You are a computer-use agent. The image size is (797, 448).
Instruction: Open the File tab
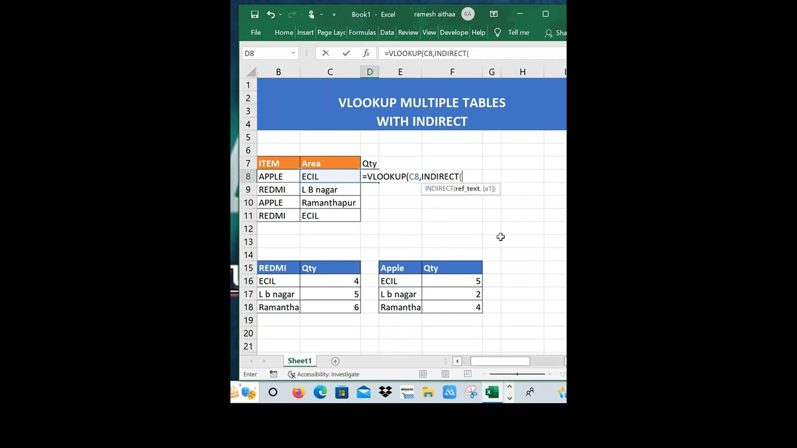[256, 32]
